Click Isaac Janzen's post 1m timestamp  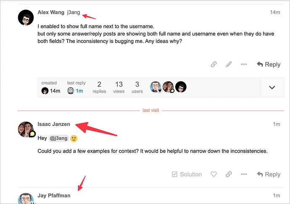click(277, 124)
